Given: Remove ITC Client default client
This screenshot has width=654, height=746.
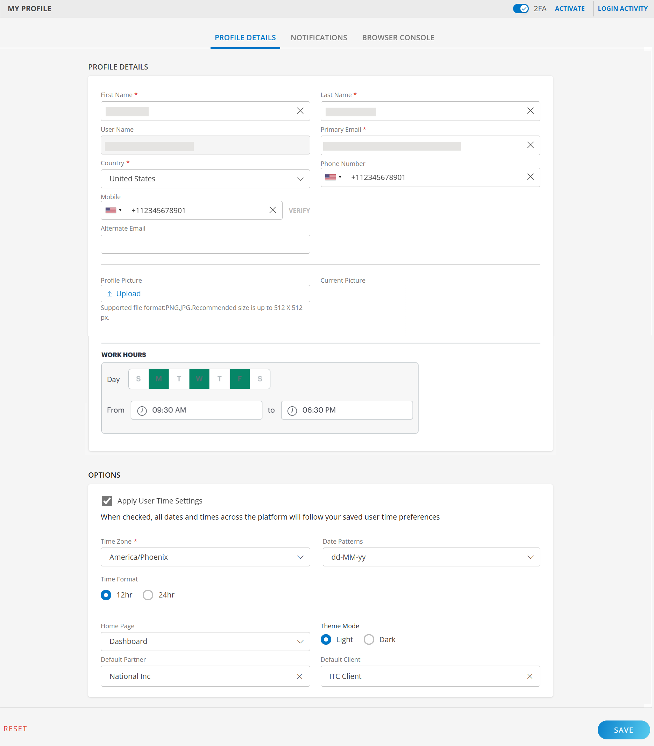Looking at the screenshot, I should coord(529,676).
